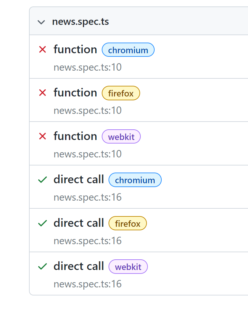Click the chromium badge on the direct call test
The width and height of the screenshot is (248, 309).
pyautogui.click(x=135, y=180)
